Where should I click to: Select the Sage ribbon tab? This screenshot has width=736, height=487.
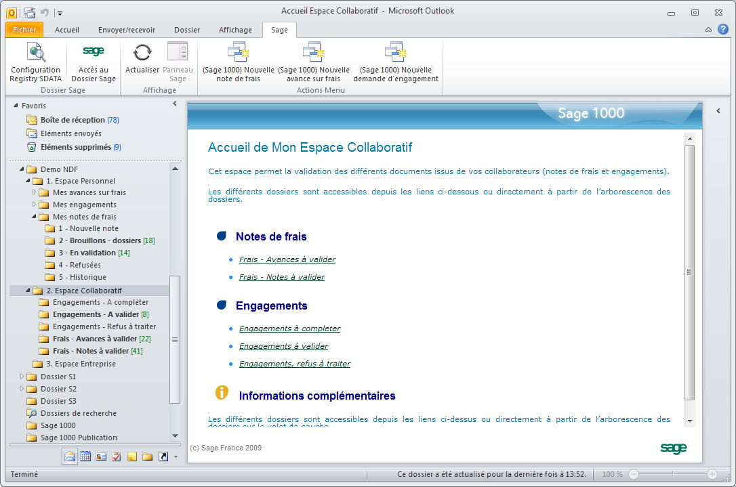click(x=279, y=30)
